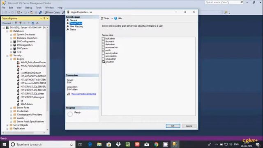Click the Quick Launch search magnifier icon

(x=242, y=2)
